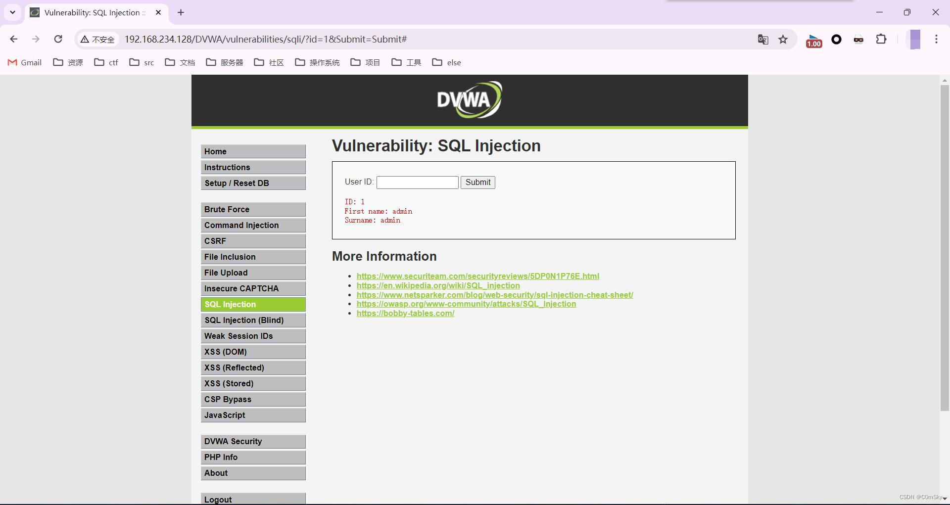Focus the User ID input field
Viewport: 950px width, 505px height.
point(418,183)
